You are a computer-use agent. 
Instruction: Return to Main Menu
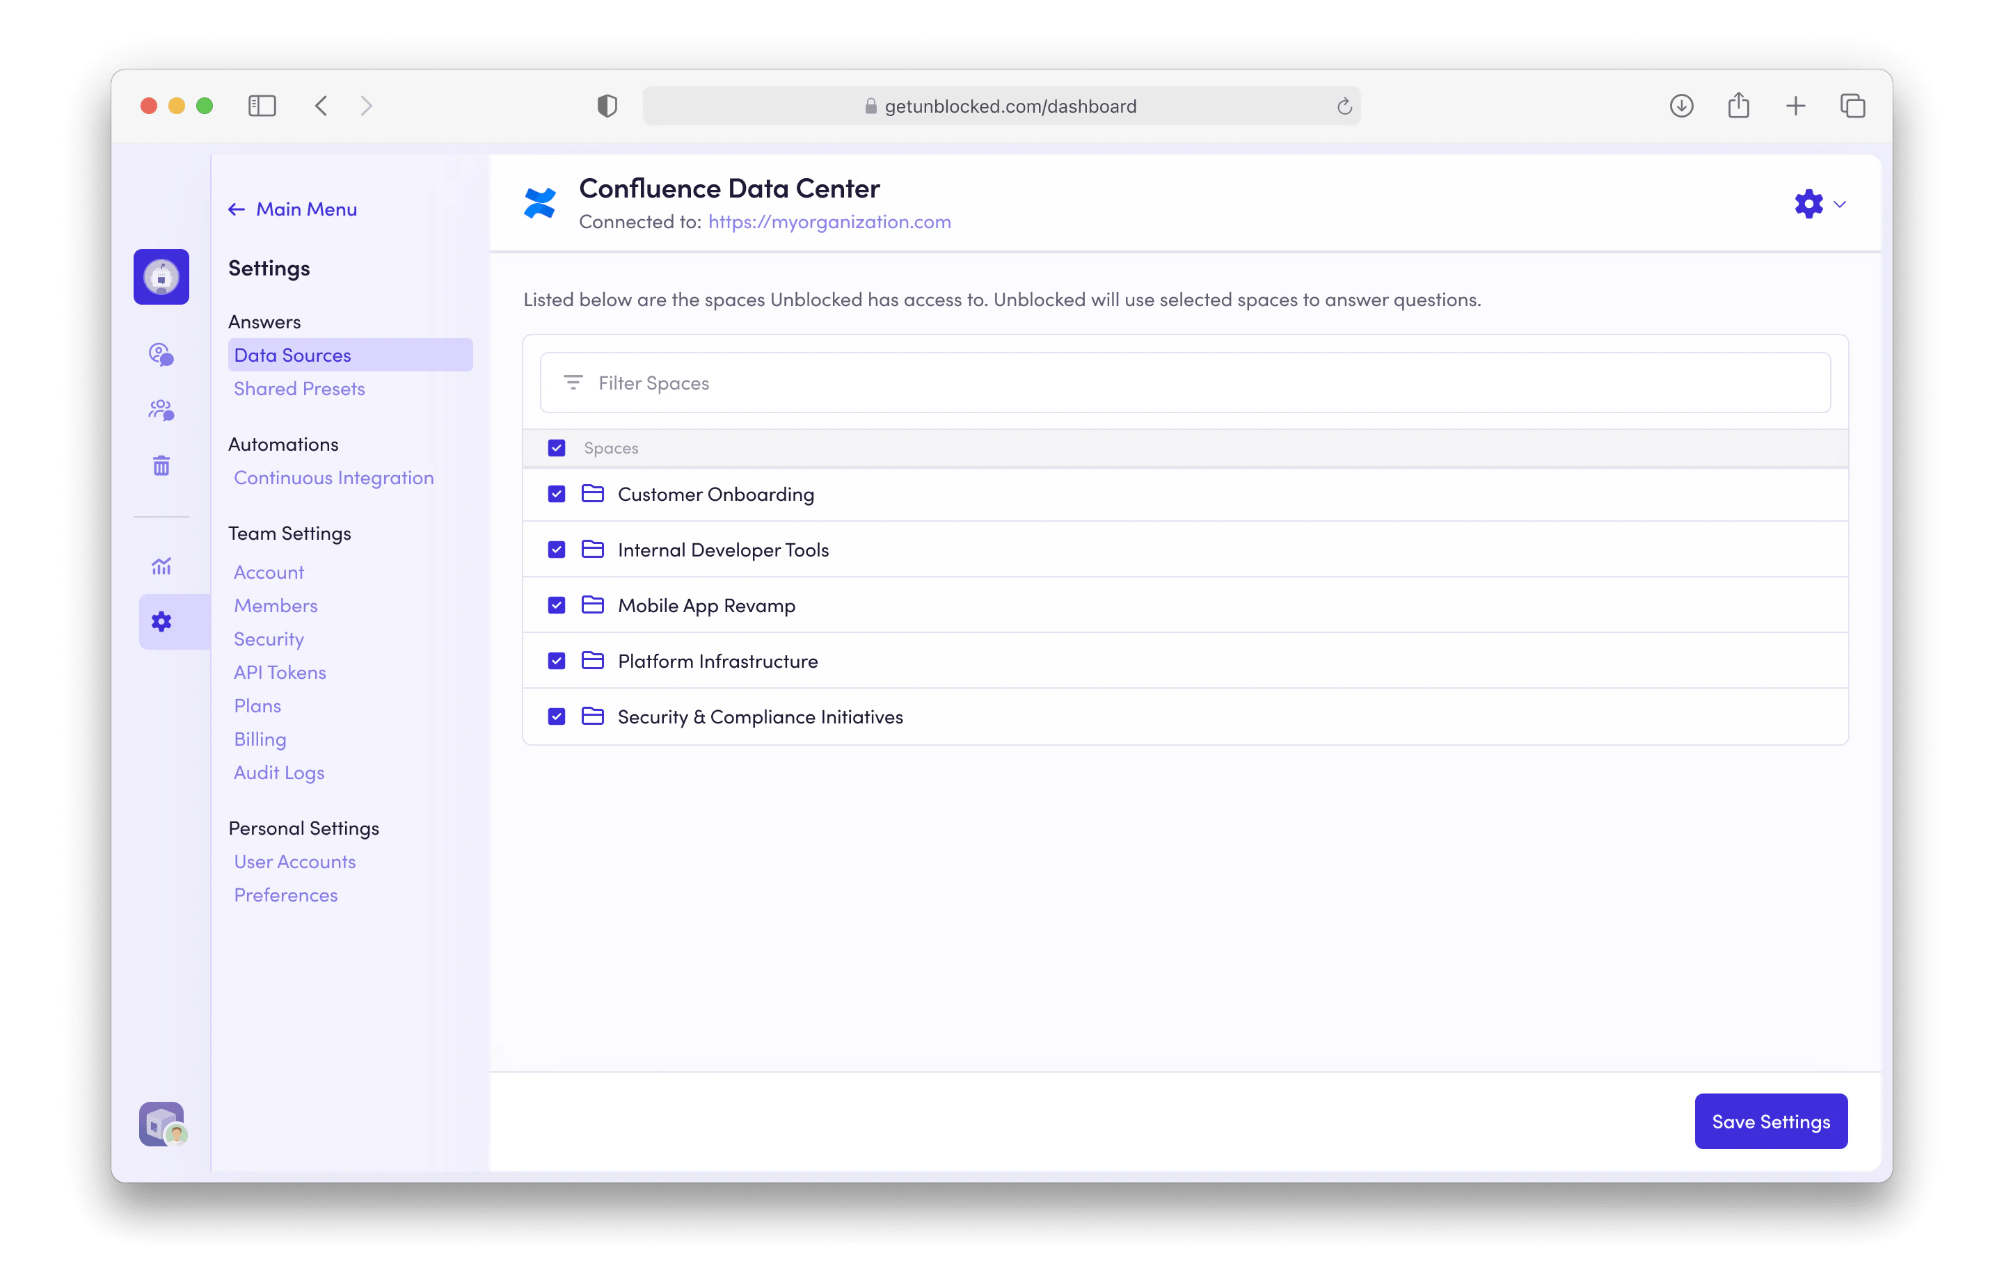[306, 209]
